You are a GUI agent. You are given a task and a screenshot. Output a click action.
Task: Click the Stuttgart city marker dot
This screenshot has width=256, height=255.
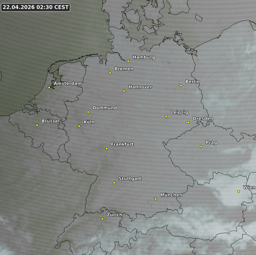[x=114, y=183]
